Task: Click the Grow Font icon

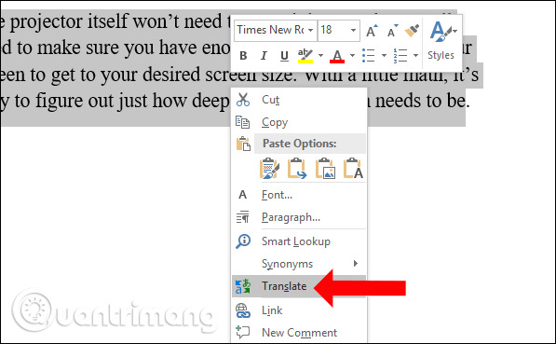Action: coord(372,32)
